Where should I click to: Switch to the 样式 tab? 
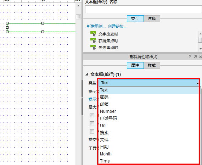(152, 65)
